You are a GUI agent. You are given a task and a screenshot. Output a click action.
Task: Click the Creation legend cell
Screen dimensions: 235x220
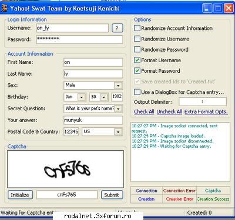pyautogui.click(x=146, y=199)
